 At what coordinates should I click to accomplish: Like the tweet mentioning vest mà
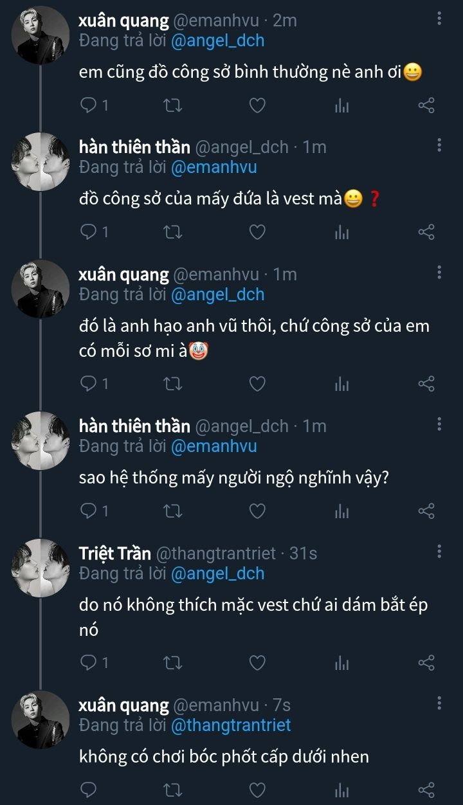[x=257, y=232]
